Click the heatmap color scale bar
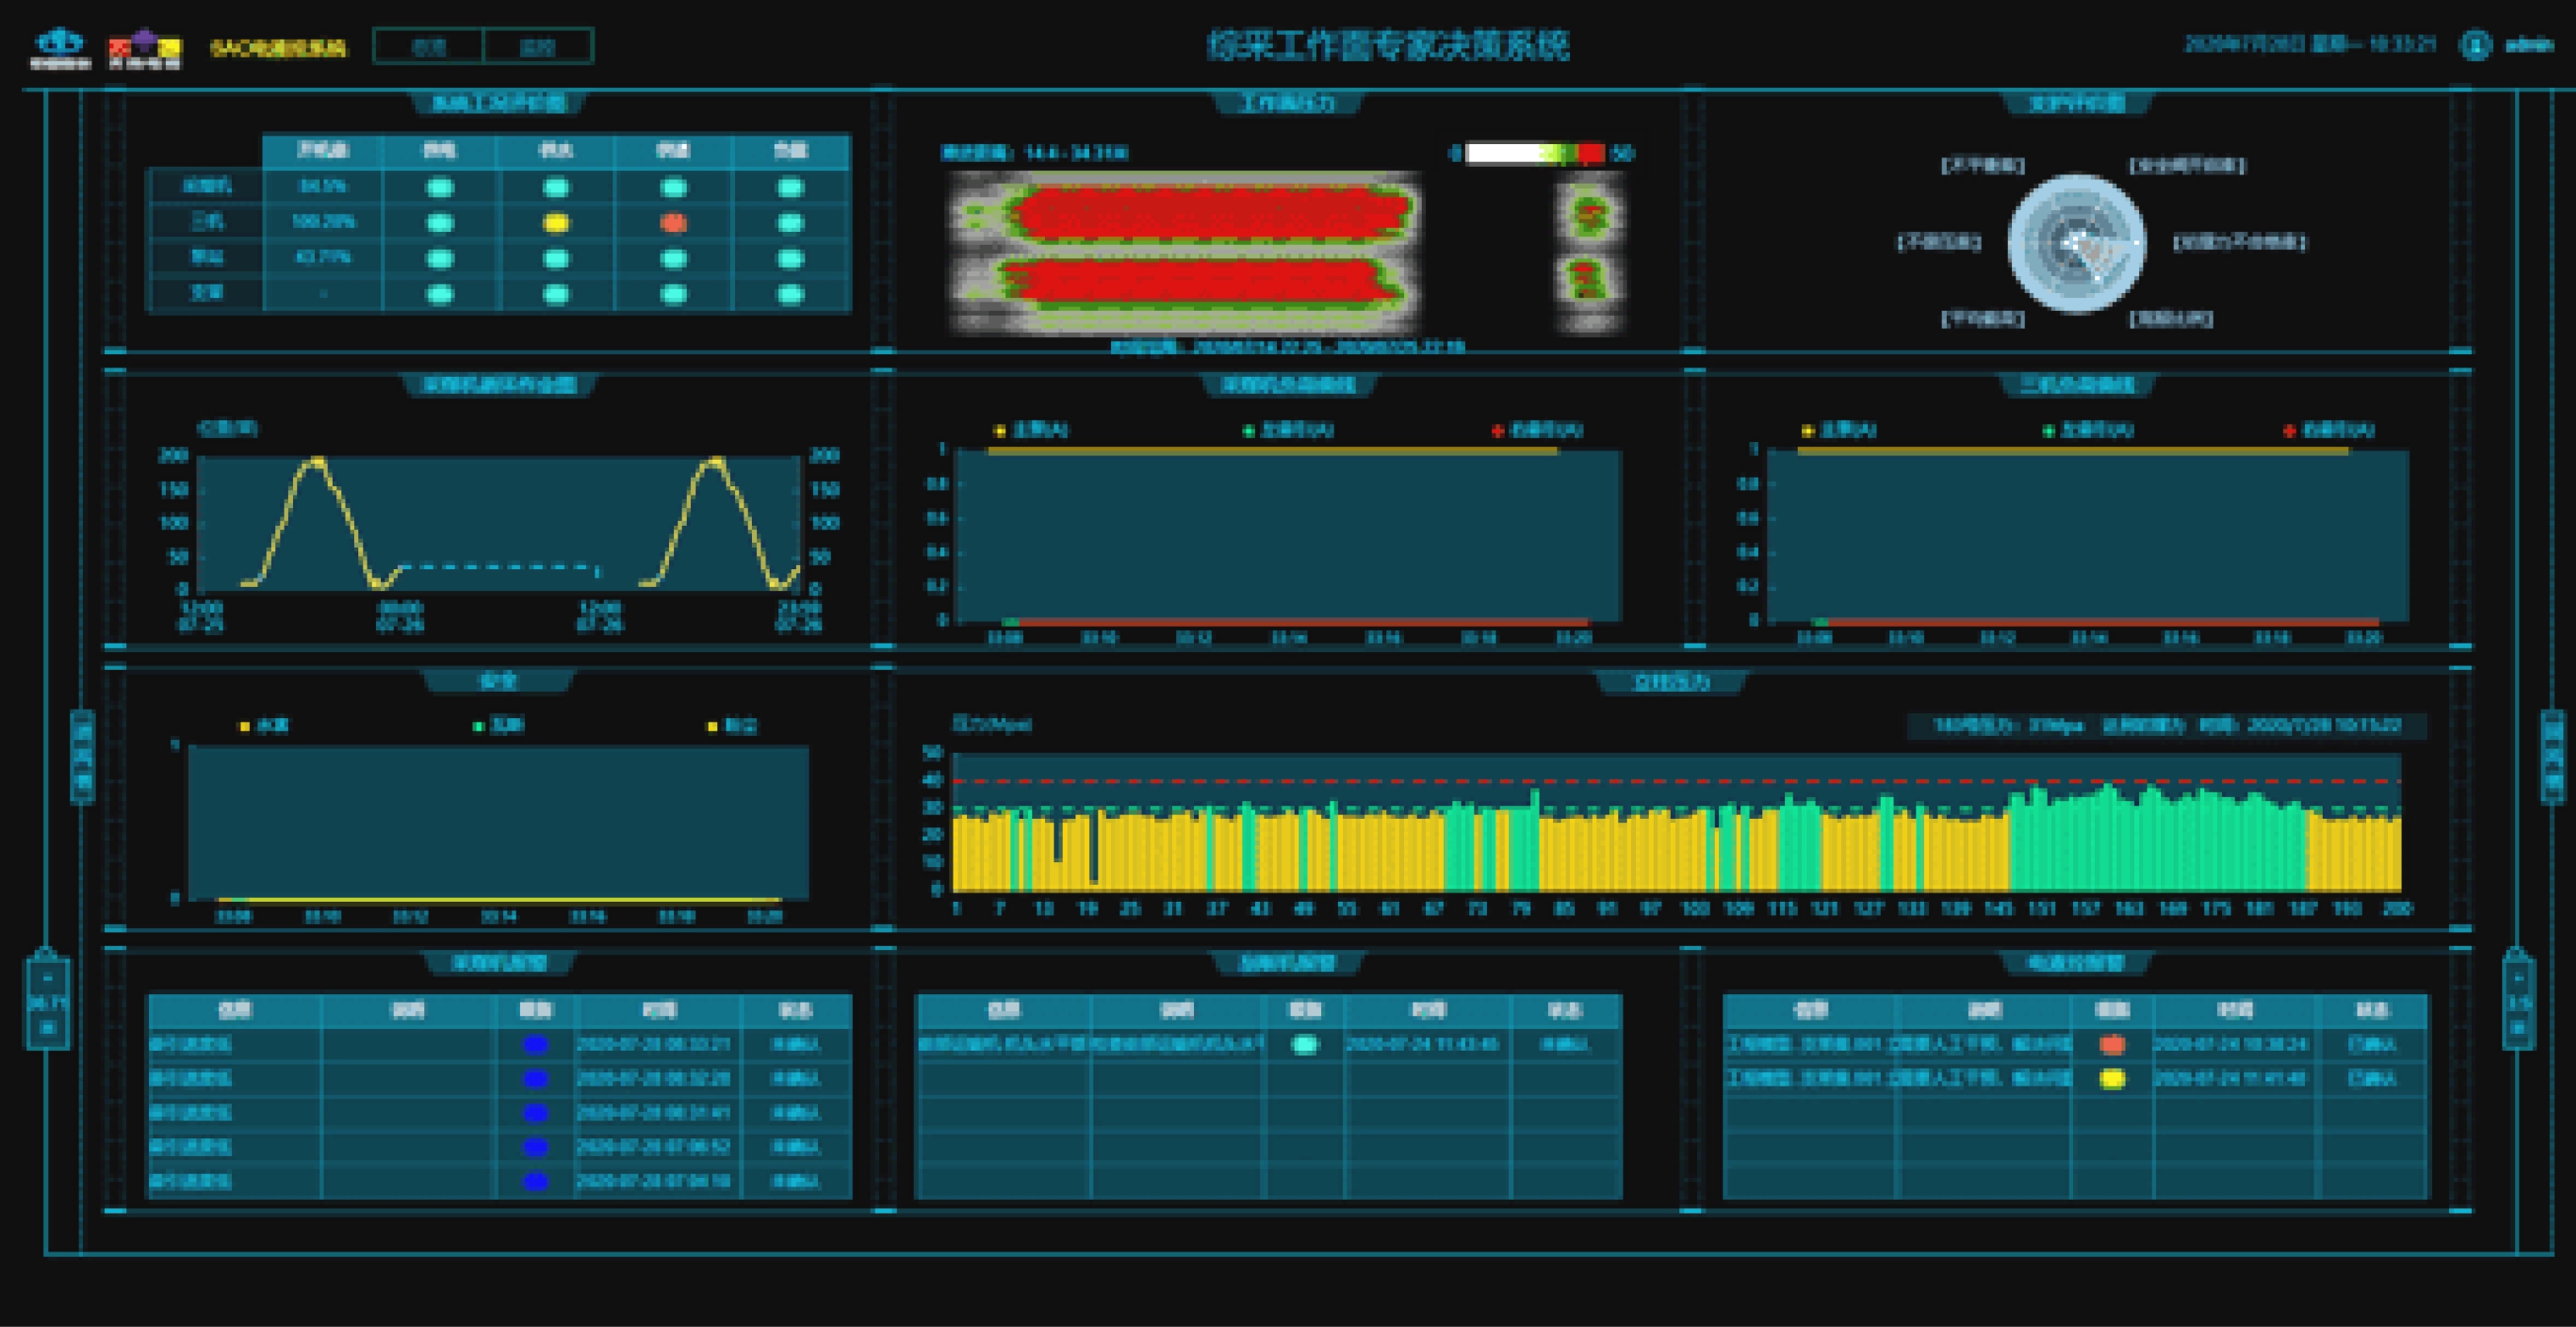The width and height of the screenshot is (2576, 1327). pyautogui.click(x=1535, y=153)
